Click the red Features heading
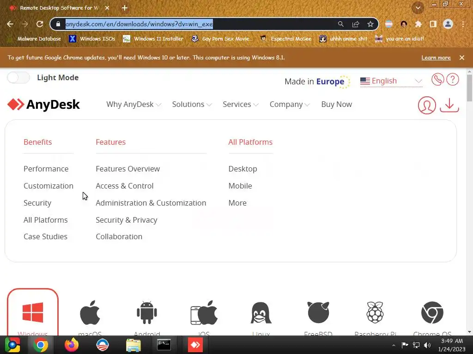 (x=111, y=142)
